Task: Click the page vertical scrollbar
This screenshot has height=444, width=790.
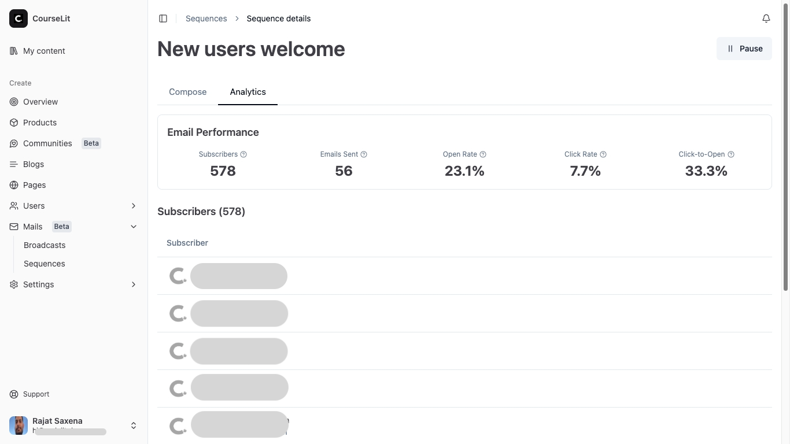Action: 785,145
